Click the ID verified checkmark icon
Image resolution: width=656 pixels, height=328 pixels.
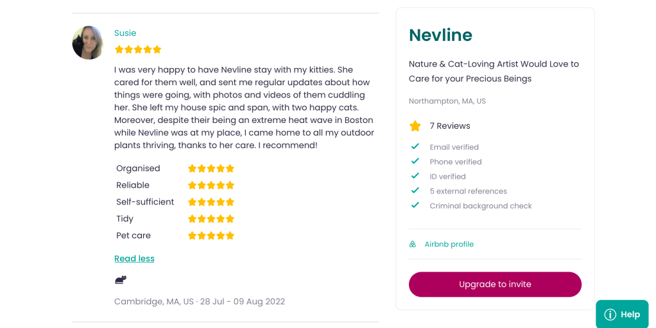click(415, 176)
